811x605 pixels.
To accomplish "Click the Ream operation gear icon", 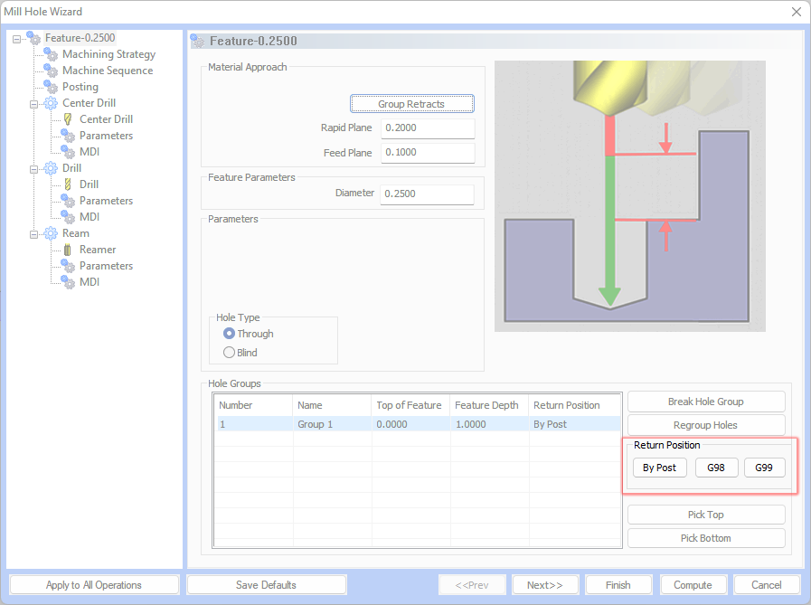I will coord(51,233).
